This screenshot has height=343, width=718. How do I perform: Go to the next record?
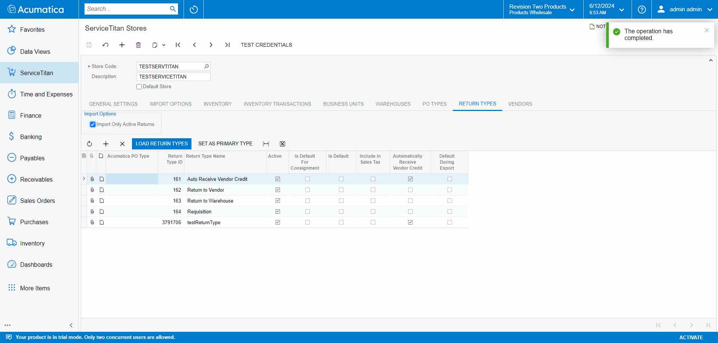(x=211, y=45)
